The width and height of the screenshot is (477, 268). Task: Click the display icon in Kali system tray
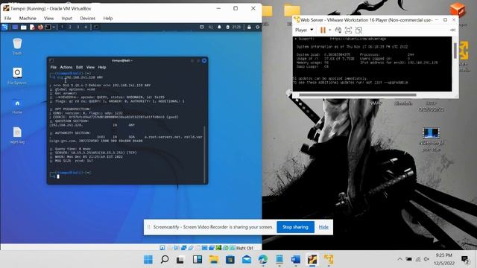202,27
